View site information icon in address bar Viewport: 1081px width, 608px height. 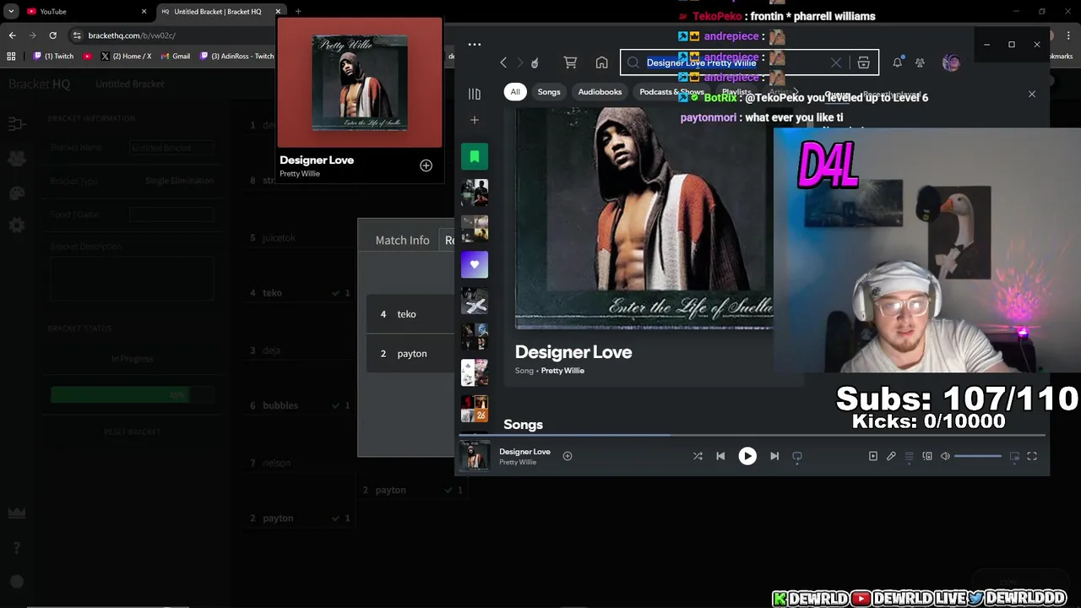77,35
